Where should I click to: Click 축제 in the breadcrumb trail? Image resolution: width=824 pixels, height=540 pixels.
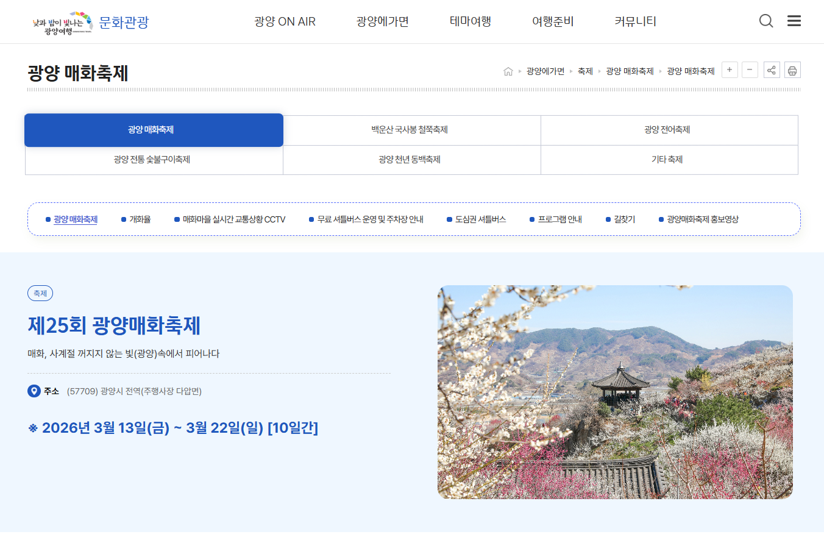pyautogui.click(x=584, y=70)
